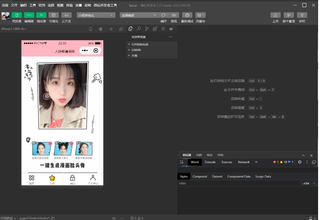Tap the 个人中心 tab in simulator
The width and height of the screenshot is (320, 220).
(93, 179)
